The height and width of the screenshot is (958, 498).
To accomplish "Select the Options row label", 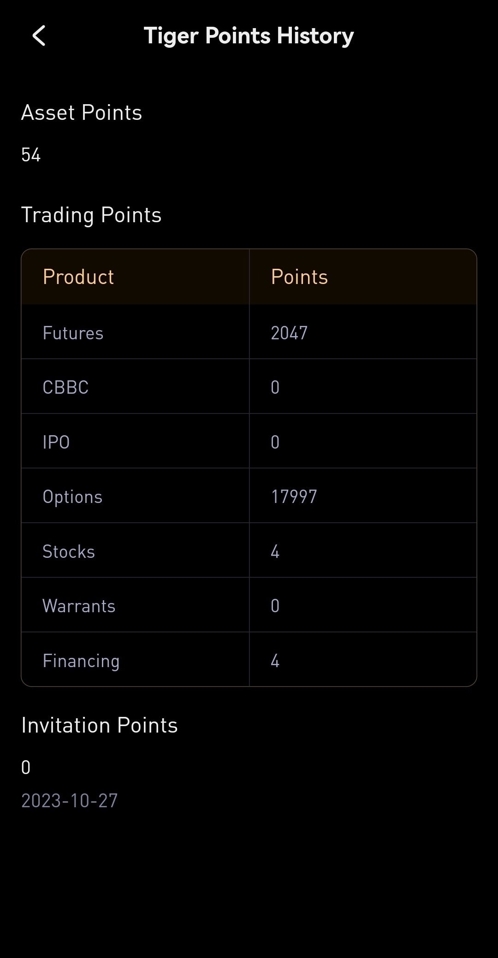I will (x=72, y=497).
